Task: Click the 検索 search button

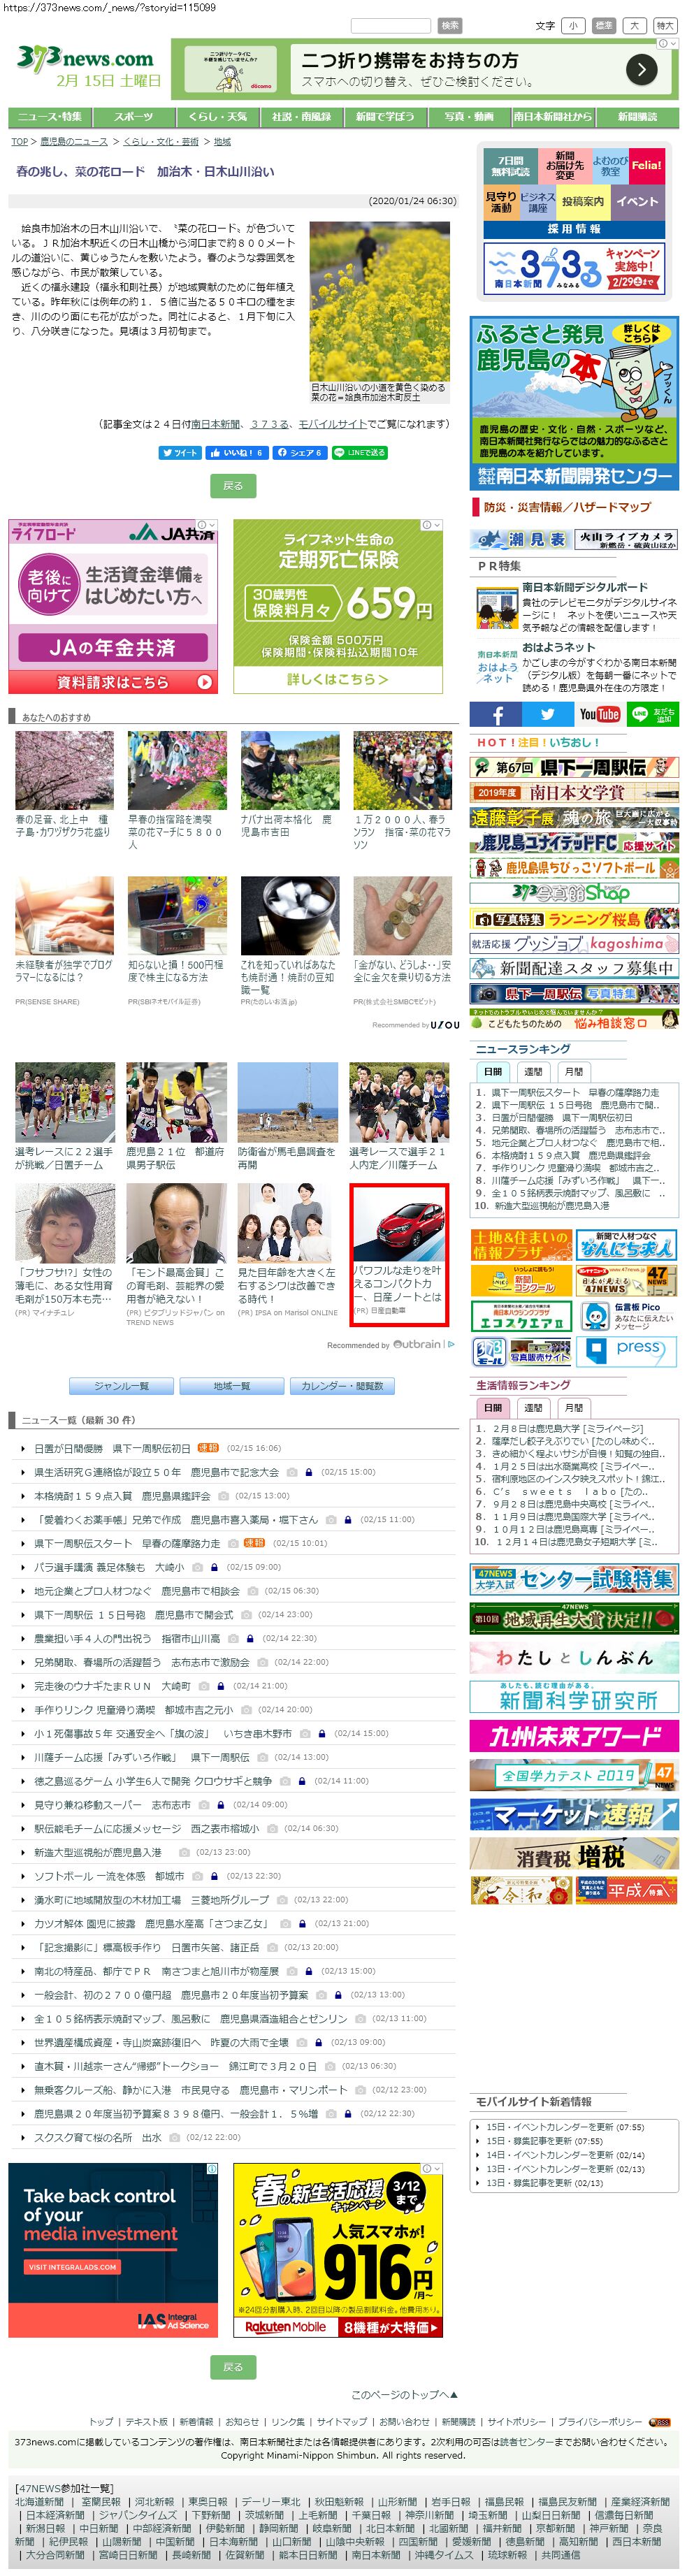Action: 450,26
